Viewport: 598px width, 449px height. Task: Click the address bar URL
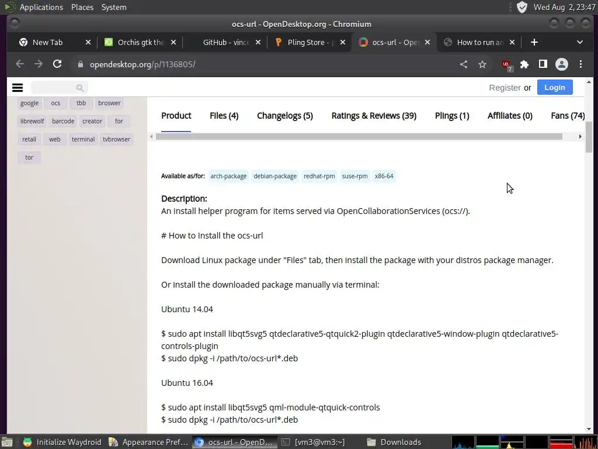[142, 64]
